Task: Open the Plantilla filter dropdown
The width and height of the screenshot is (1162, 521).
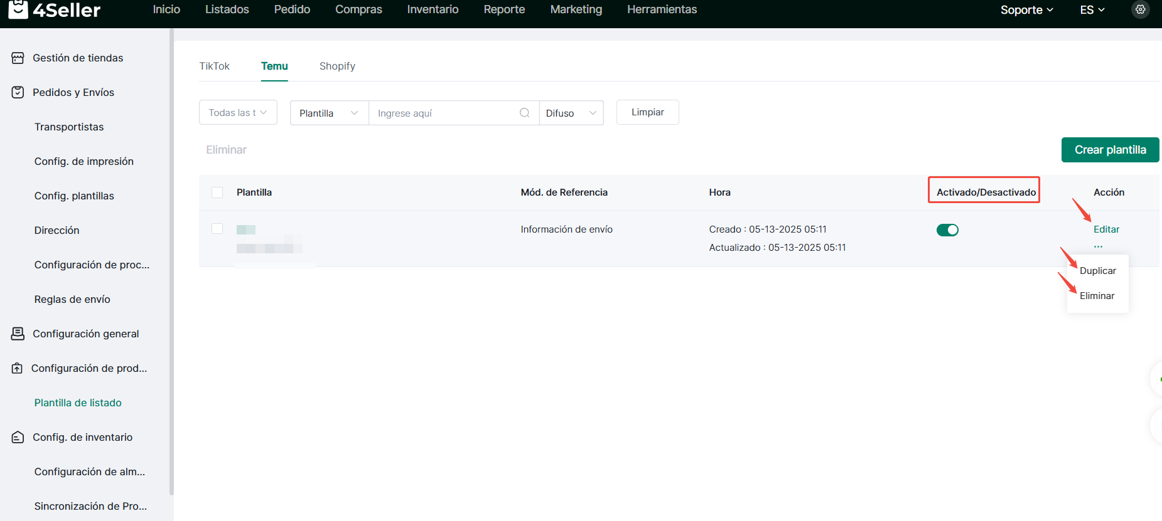Action: click(x=329, y=113)
